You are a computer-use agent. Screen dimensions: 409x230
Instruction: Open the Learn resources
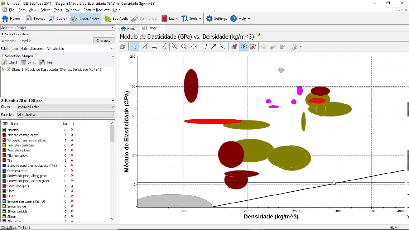pos(170,19)
